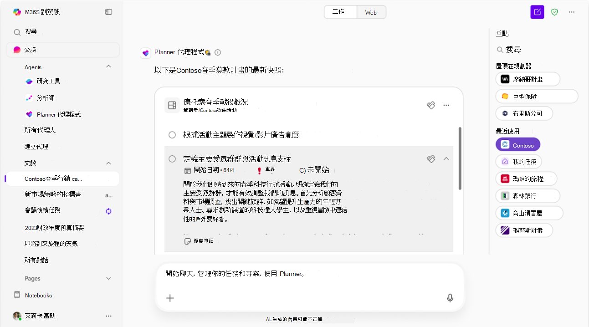Open more options beside 艾莉卡富勒
Screen dimensions: 589x327
tap(108, 316)
